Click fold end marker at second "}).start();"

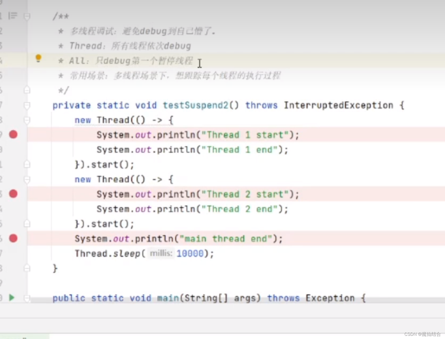[27, 223]
